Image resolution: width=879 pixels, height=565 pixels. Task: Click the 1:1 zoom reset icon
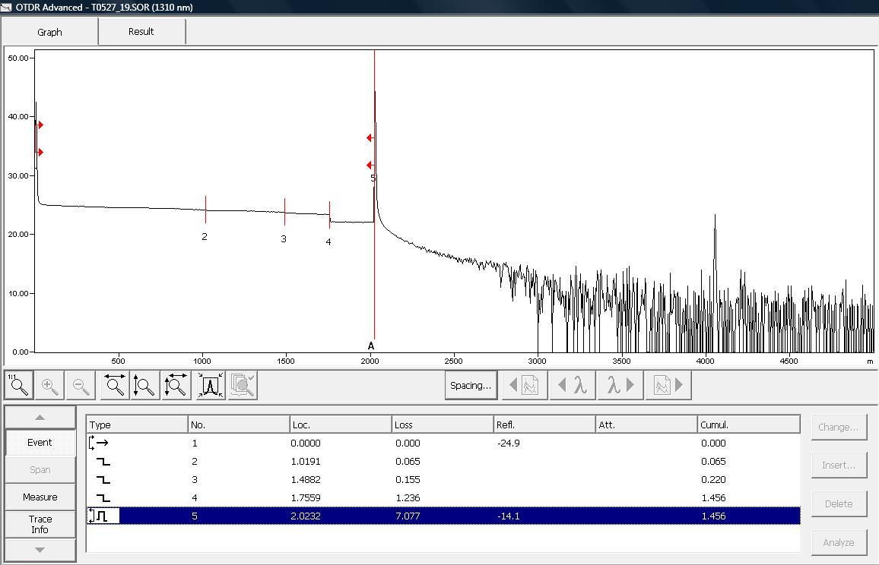(19, 386)
